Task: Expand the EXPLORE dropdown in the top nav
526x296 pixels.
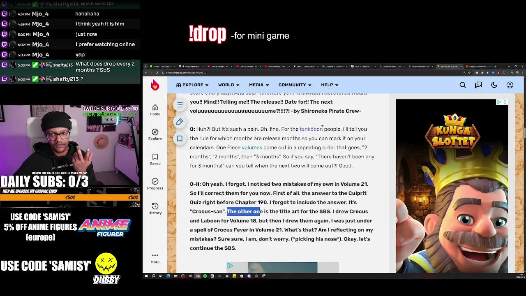Action: 192,85
